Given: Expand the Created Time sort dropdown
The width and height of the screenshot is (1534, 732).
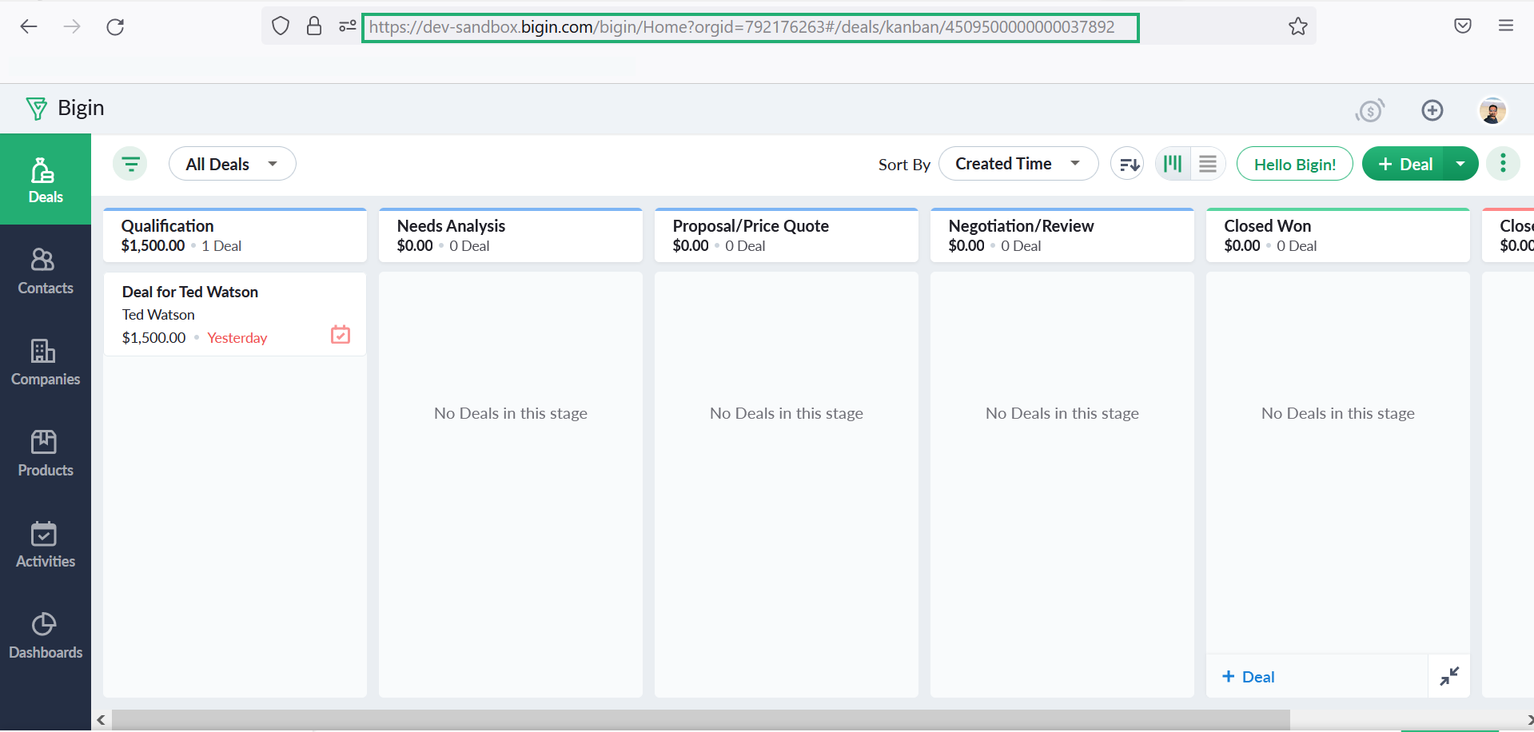Looking at the screenshot, I should [1018, 164].
